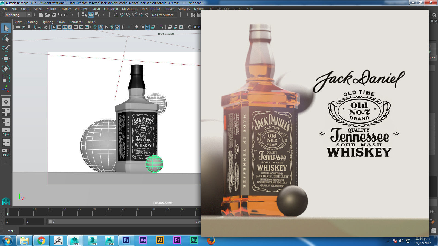Open render view clapperboard icon
The width and height of the screenshot is (438, 246).
point(193,15)
